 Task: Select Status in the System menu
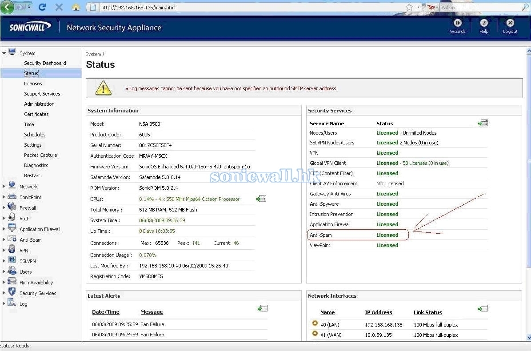31,73
